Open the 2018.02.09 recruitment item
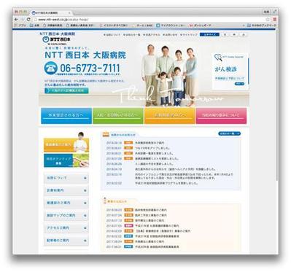 tap(163, 231)
